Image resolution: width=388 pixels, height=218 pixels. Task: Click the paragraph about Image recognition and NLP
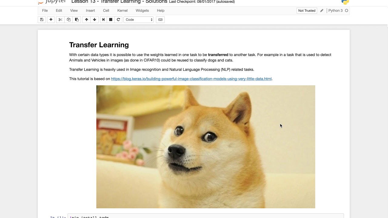pyautogui.click(x=162, y=70)
